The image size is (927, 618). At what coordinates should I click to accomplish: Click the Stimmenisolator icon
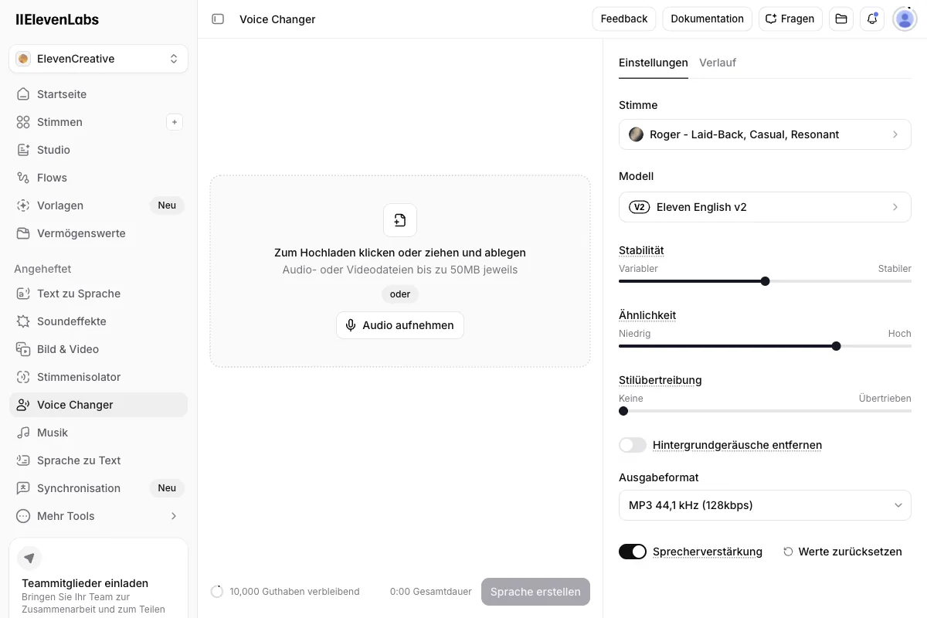[23, 377]
